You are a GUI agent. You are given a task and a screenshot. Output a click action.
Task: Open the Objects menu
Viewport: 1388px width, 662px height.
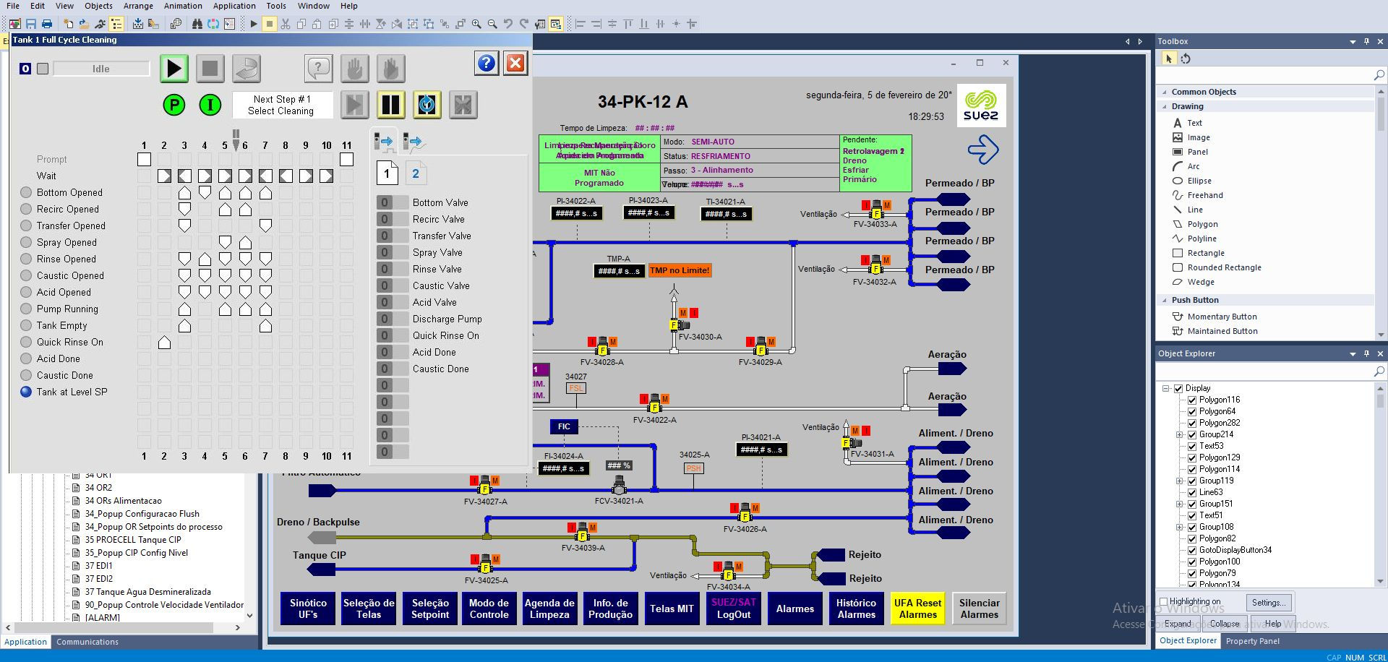98,6
